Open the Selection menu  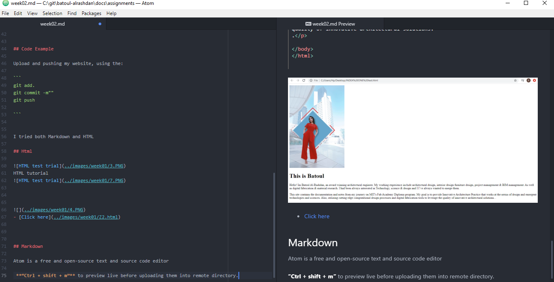(x=52, y=13)
